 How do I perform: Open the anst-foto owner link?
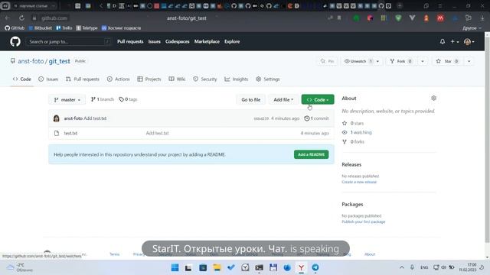point(31,61)
